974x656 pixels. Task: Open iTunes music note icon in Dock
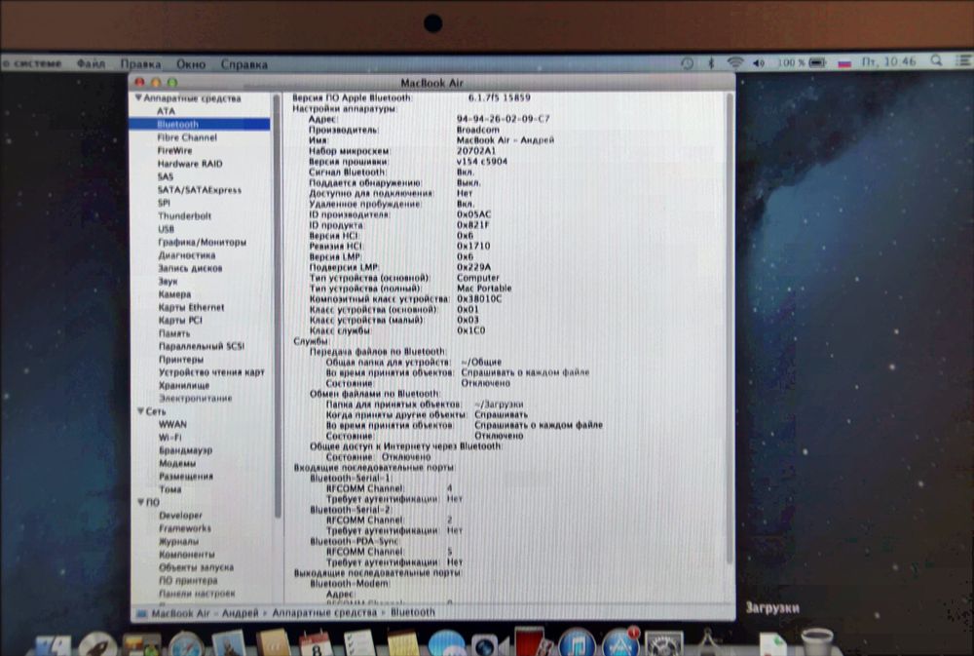pos(577,643)
